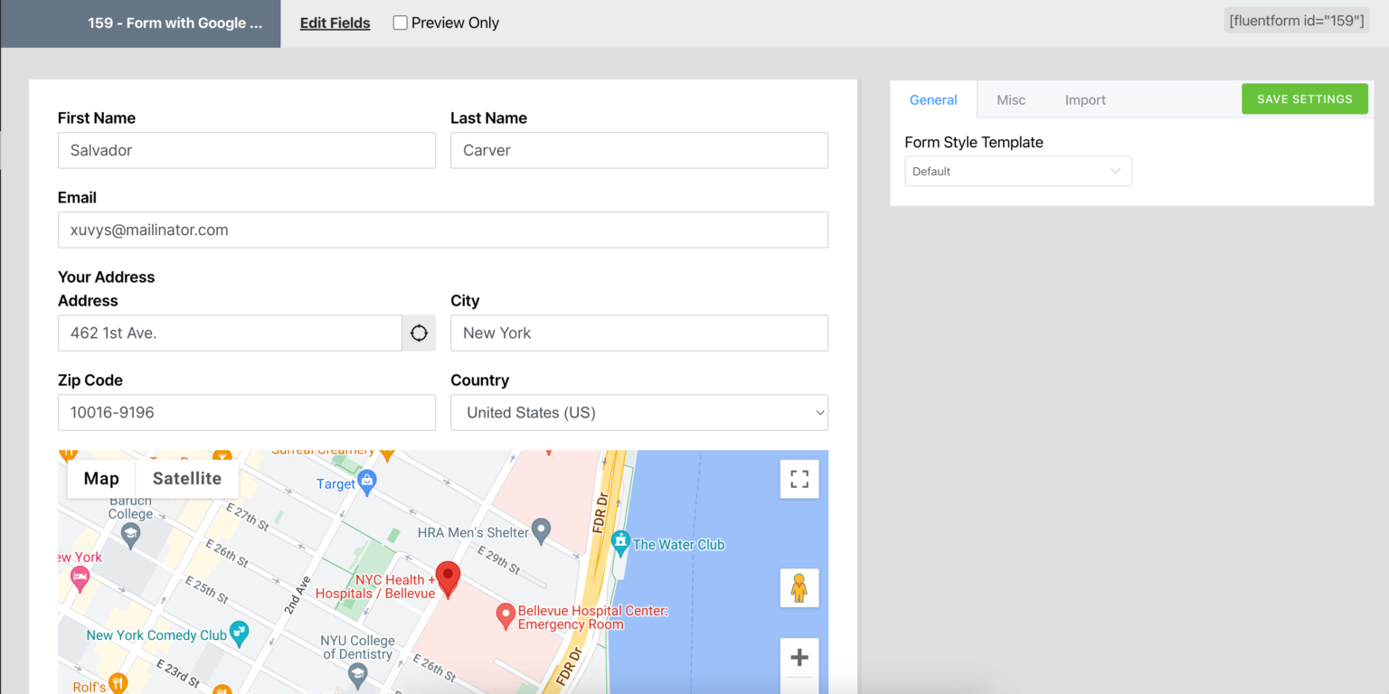The image size is (1389, 694).
Task: Open the Form Style Template dropdown
Action: 1017,171
